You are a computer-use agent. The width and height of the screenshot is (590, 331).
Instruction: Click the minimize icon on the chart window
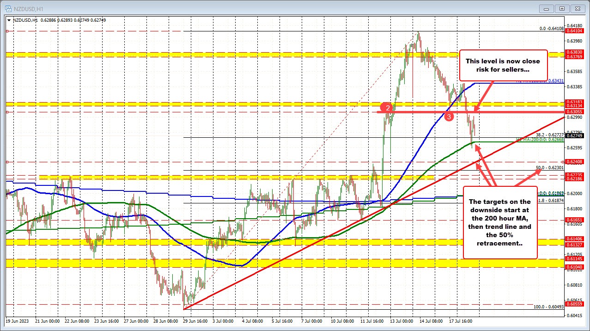point(546,8)
